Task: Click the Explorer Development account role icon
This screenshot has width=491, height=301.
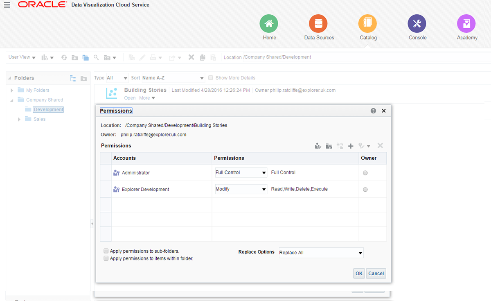Action: tap(116, 189)
